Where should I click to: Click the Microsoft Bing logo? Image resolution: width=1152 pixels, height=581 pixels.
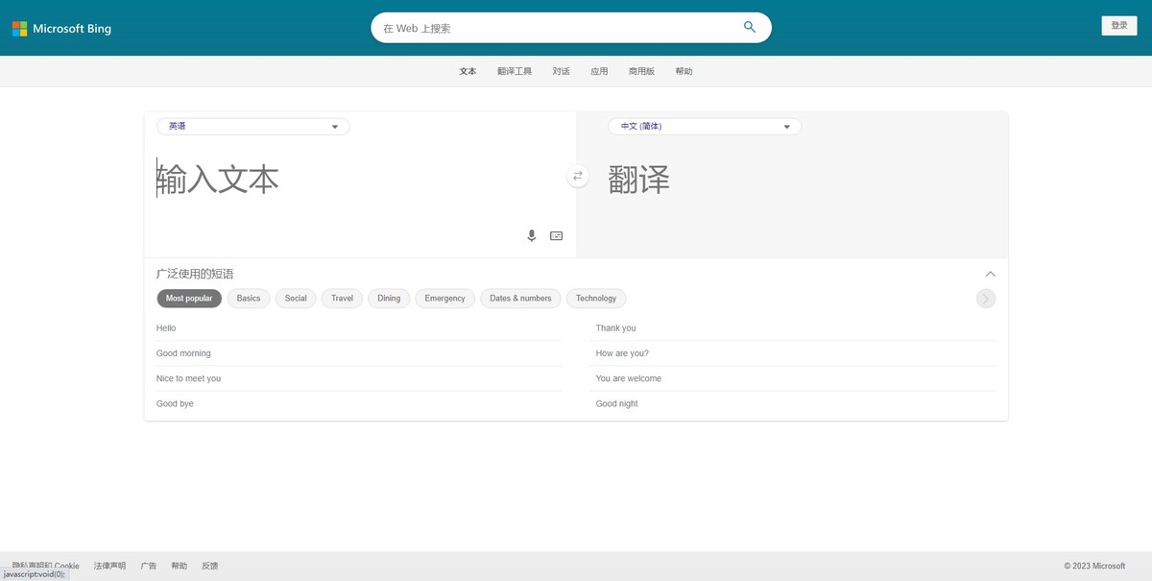pos(61,28)
